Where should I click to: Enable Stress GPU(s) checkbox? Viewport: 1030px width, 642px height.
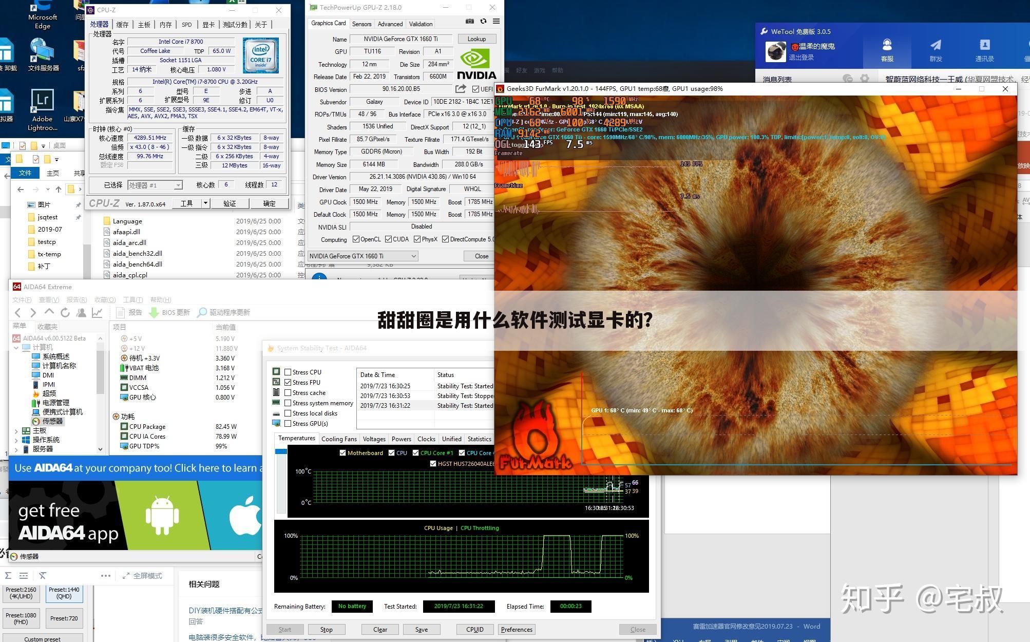pyautogui.click(x=288, y=423)
